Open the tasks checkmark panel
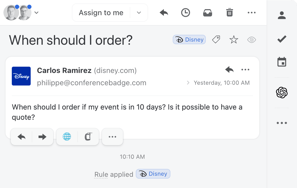 click(x=282, y=39)
